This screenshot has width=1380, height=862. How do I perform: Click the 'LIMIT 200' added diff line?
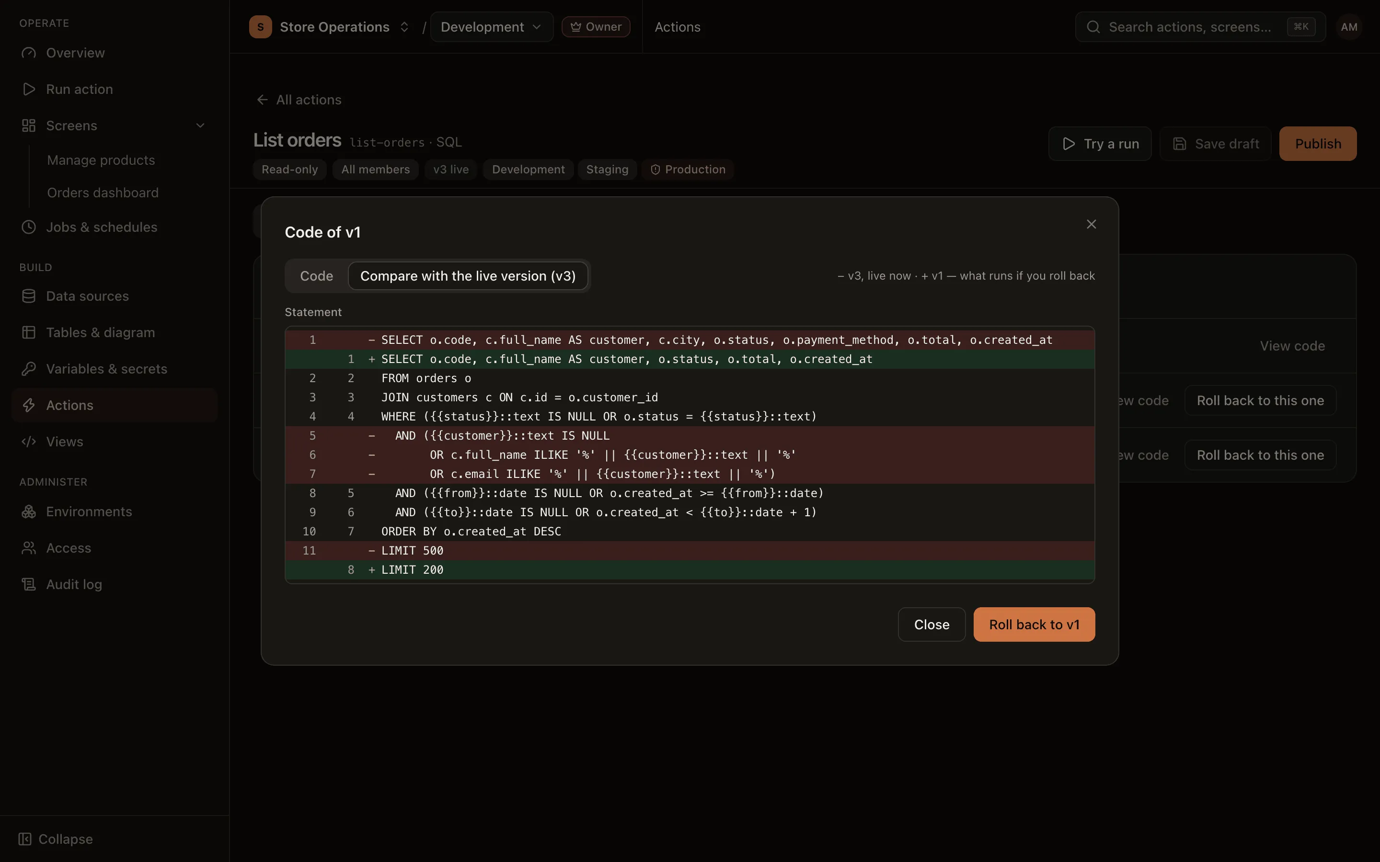[x=690, y=569]
